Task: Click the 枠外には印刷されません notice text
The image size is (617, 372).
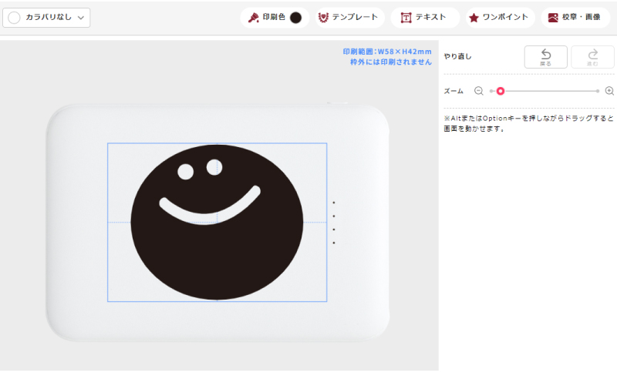Action: 391,62
